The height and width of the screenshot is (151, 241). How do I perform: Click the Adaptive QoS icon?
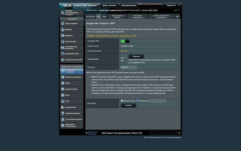[x=63, y=54]
